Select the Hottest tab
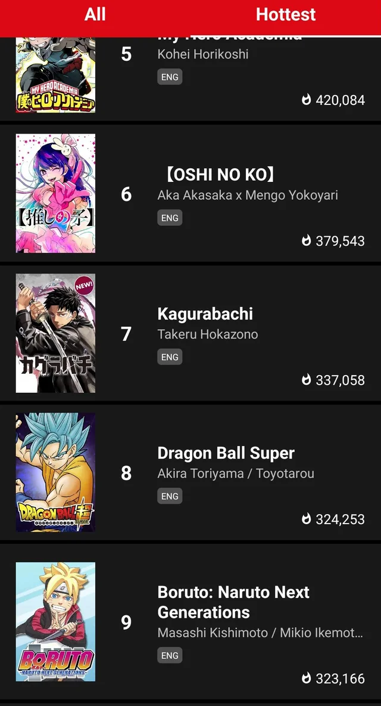This screenshot has height=706, width=381. tap(286, 14)
